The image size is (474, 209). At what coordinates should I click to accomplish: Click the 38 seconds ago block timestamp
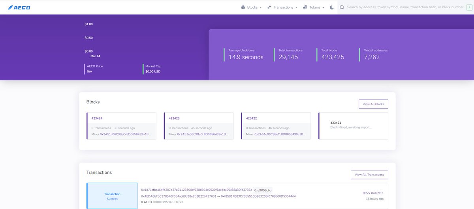tap(124, 128)
